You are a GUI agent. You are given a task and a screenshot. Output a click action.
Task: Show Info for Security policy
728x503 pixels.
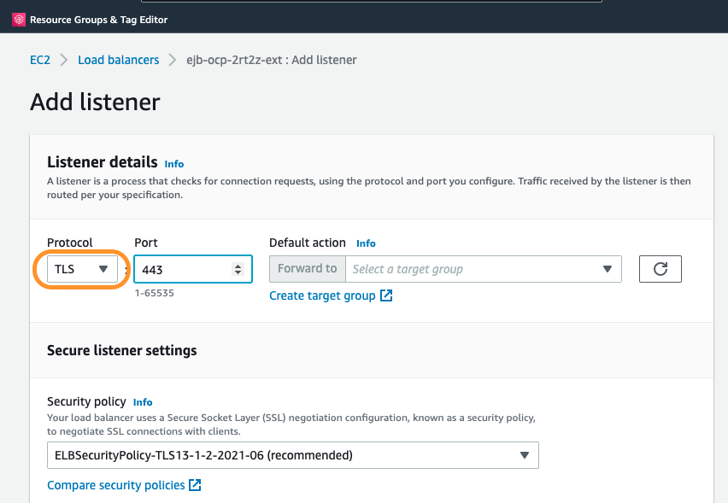[x=143, y=402]
